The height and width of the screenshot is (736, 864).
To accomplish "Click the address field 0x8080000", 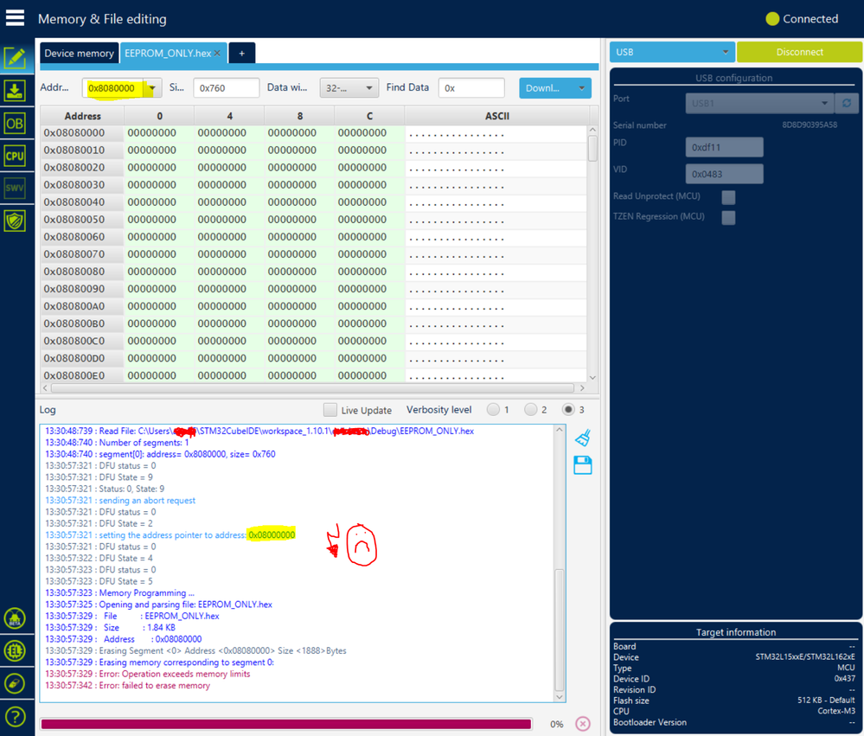I will (x=113, y=88).
